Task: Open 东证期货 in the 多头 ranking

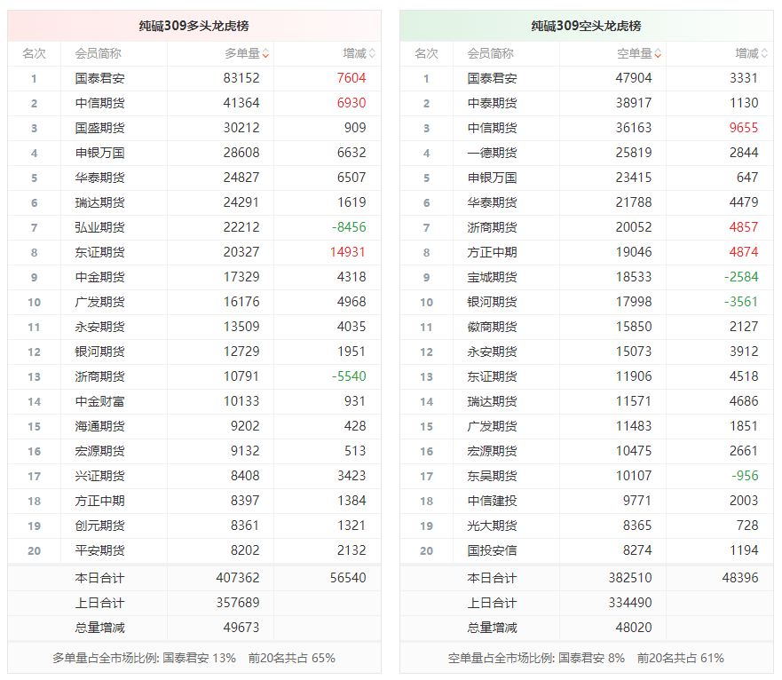Action: click(x=99, y=252)
